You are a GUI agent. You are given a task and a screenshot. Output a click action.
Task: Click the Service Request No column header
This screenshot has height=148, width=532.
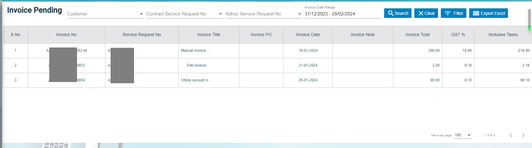click(142, 35)
